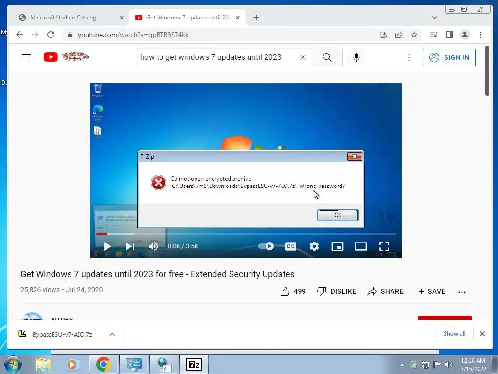The image size is (498, 374).
Task: Enter full screen video mode
Action: click(384, 246)
